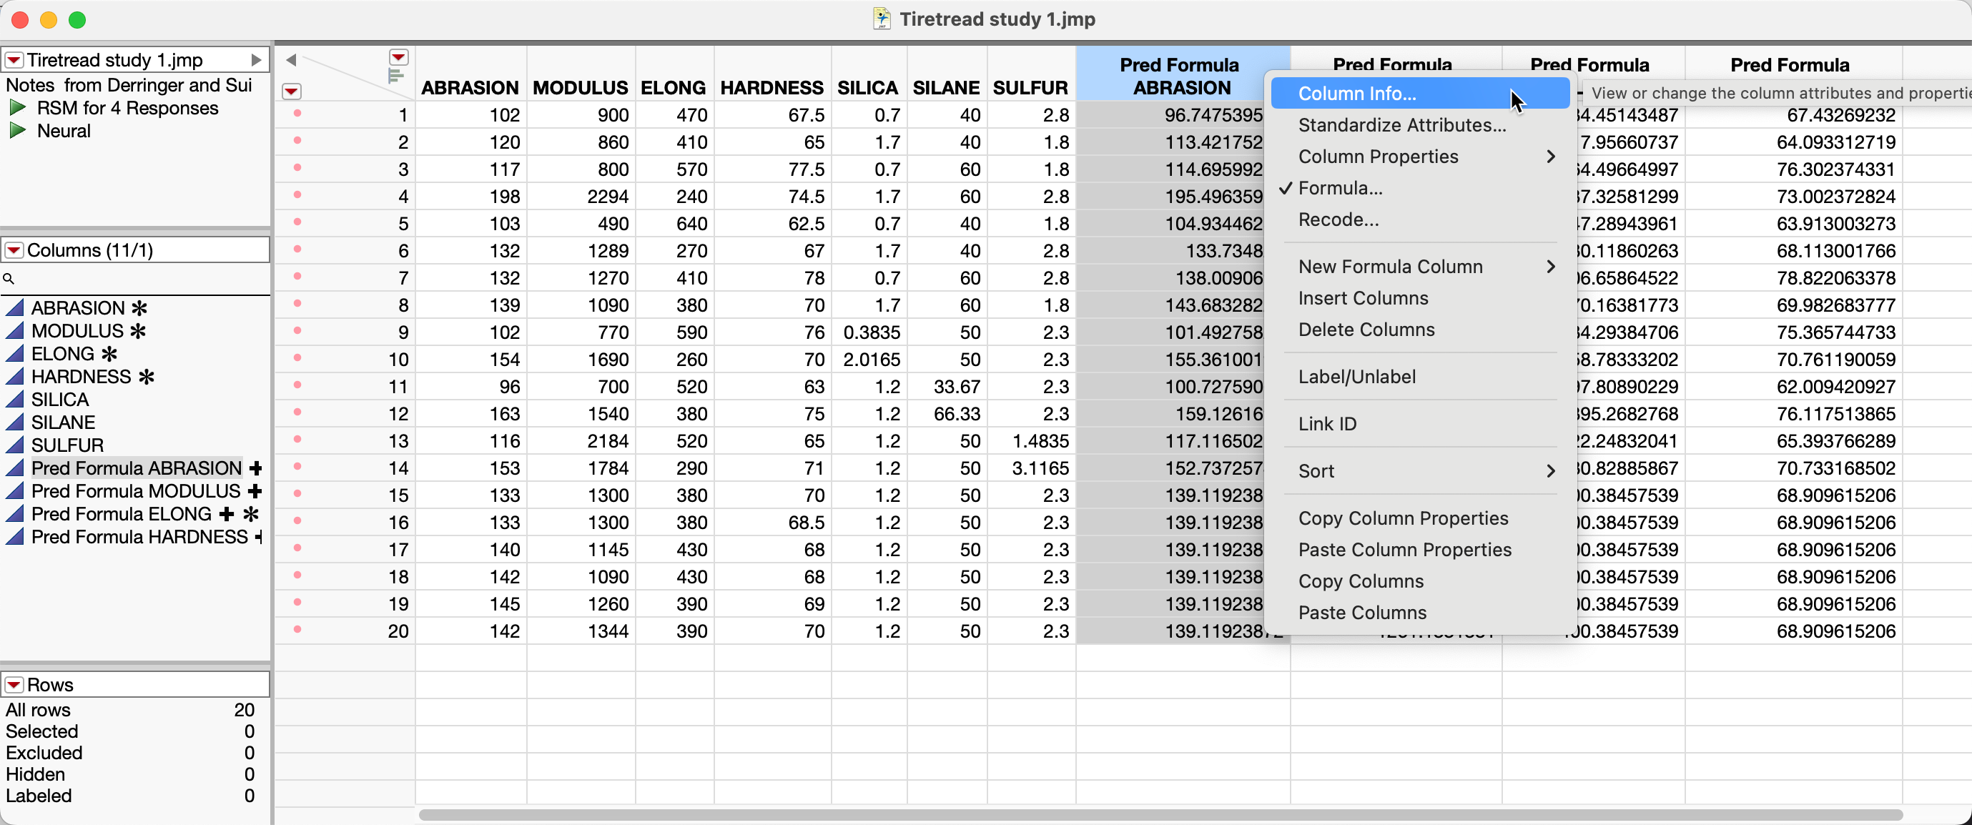The image size is (1972, 825).
Task: Choose Paste Columns from the menu
Action: 1419,612
